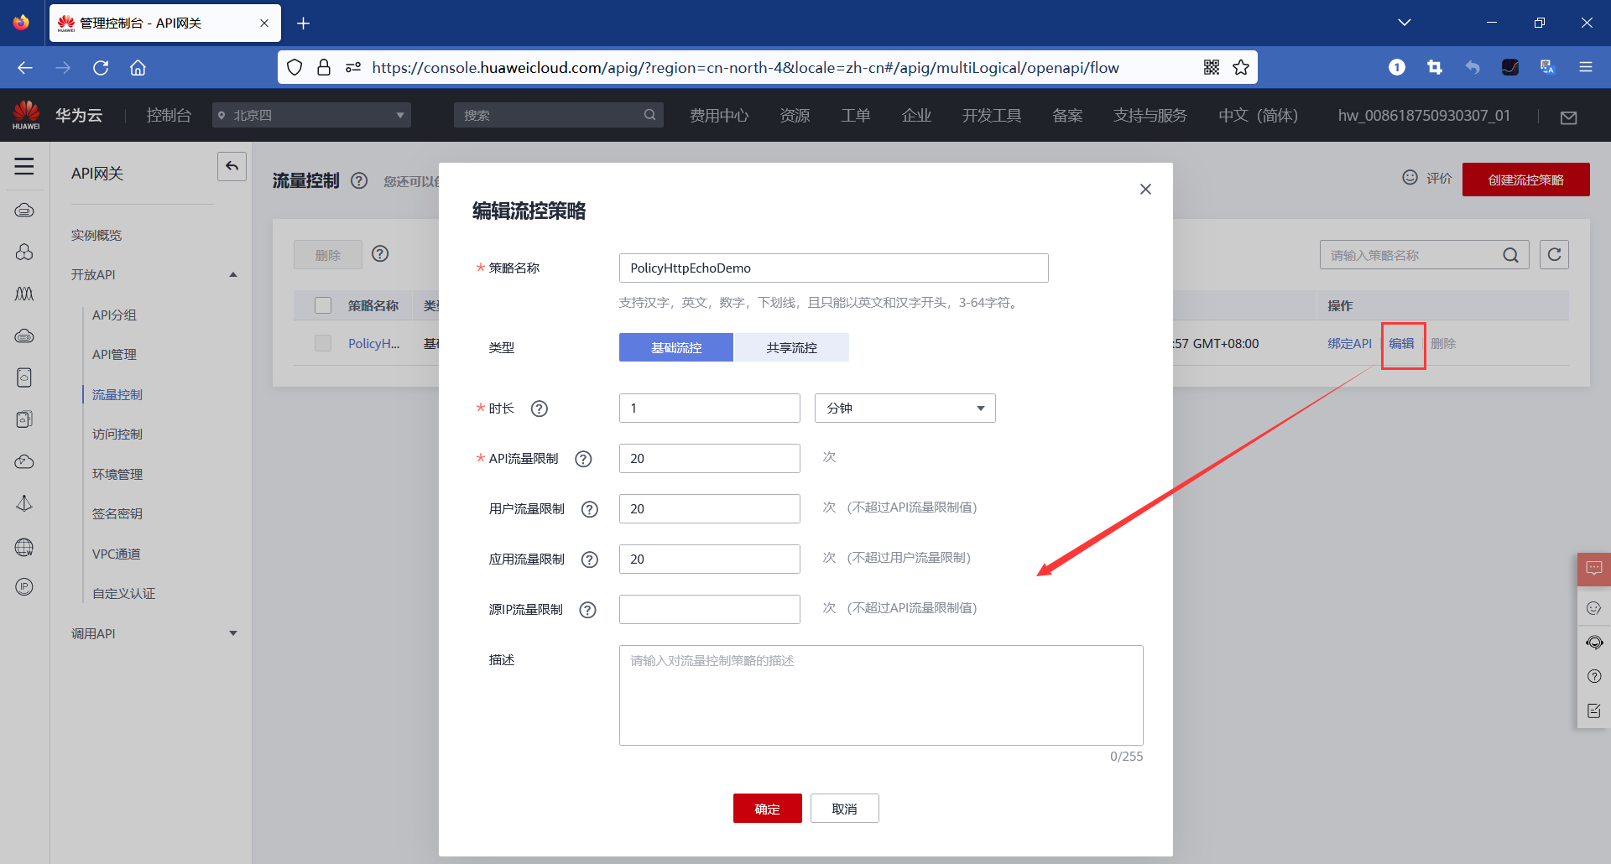Screen dimensions: 1611x864
Task: Open 工单 in the top navigation
Action: (x=856, y=115)
